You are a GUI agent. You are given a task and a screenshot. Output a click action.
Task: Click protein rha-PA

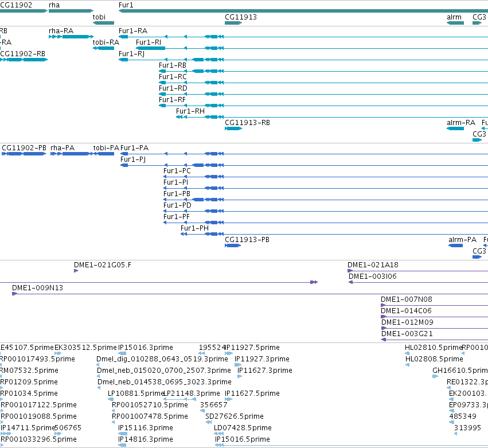tap(63, 148)
